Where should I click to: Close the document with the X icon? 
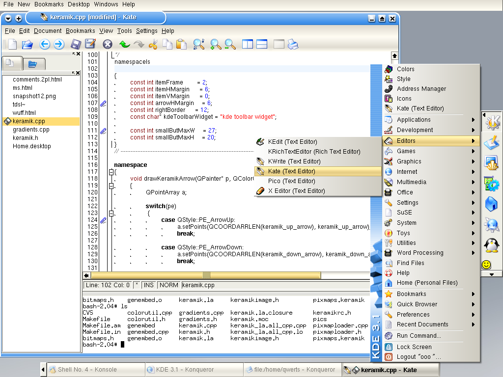click(108, 44)
